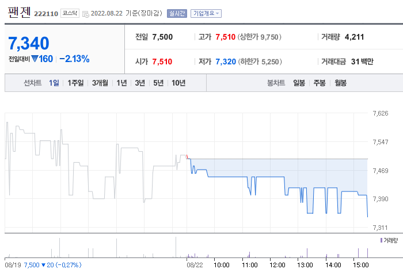Switch to the 주봉 candle chart

tap(320, 83)
